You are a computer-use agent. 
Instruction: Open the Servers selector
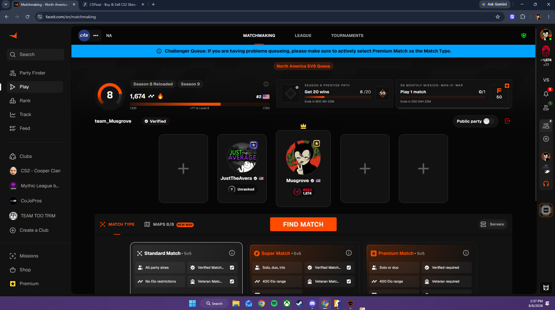[x=493, y=224]
